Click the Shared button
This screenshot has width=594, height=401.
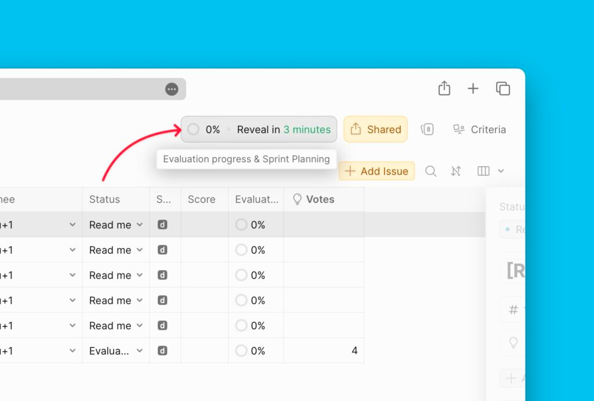[x=375, y=129]
